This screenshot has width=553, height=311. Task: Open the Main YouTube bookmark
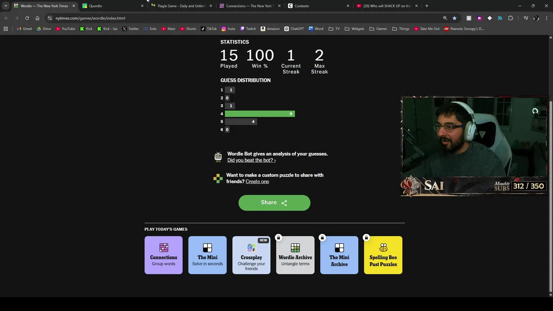point(168,29)
